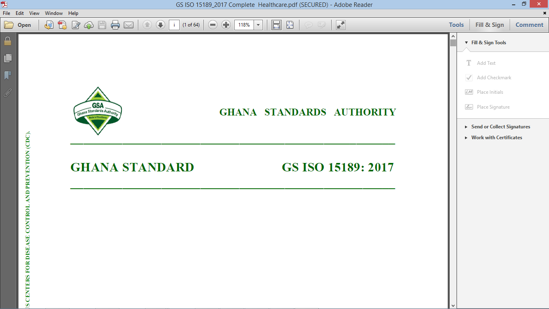This screenshot has height=309, width=549.
Task: Click the 118% zoom value field
Action: 244,25
